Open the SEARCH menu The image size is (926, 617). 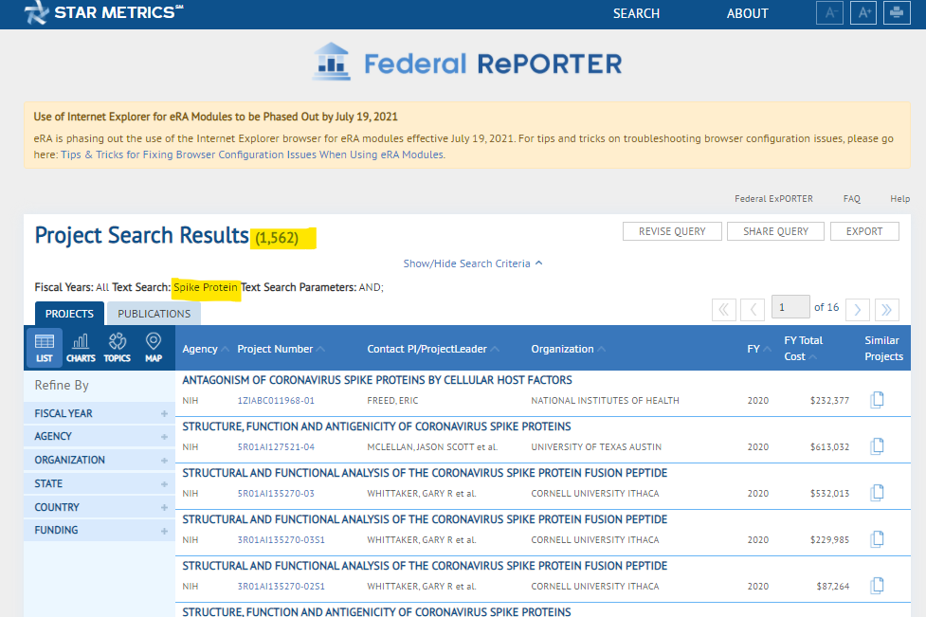point(636,13)
